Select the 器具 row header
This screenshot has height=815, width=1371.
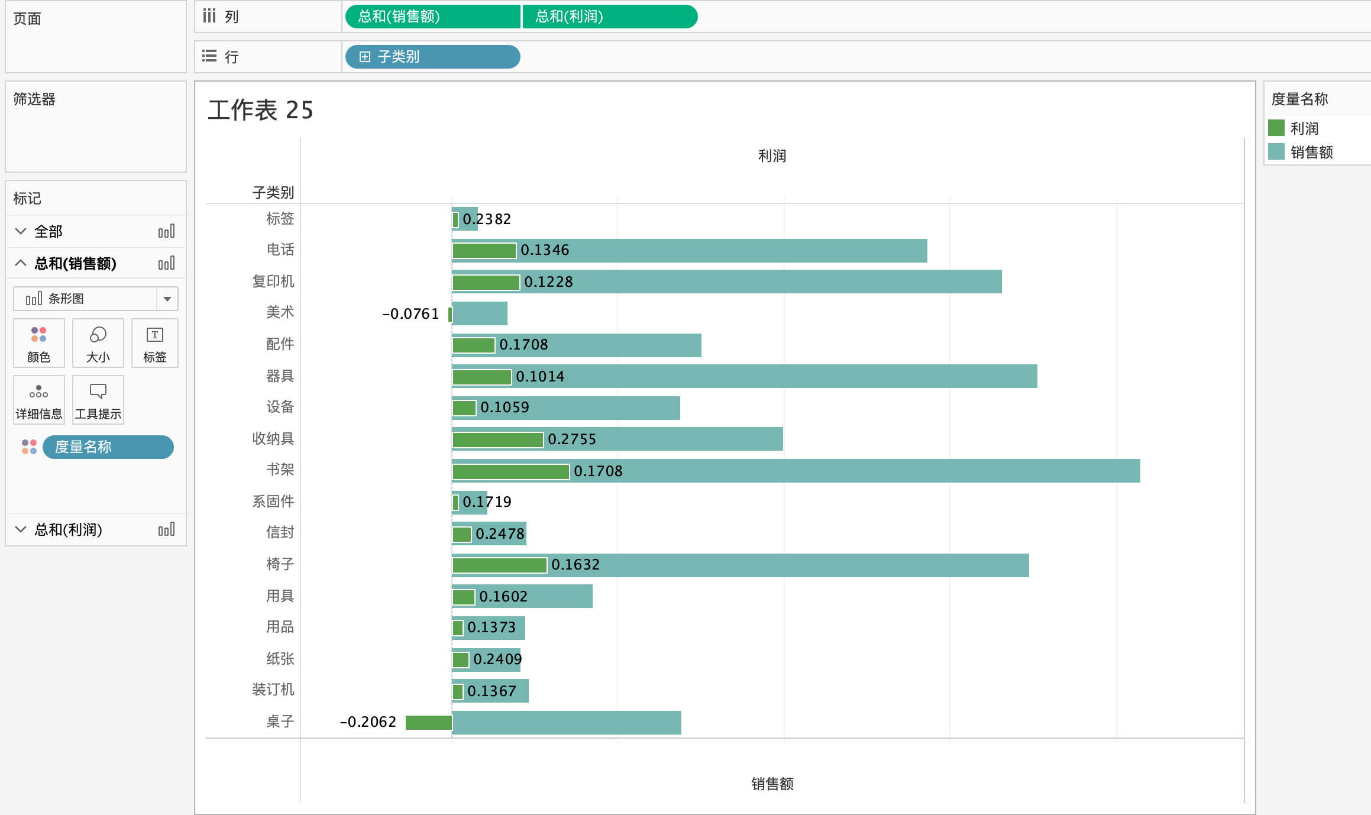(280, 376)
